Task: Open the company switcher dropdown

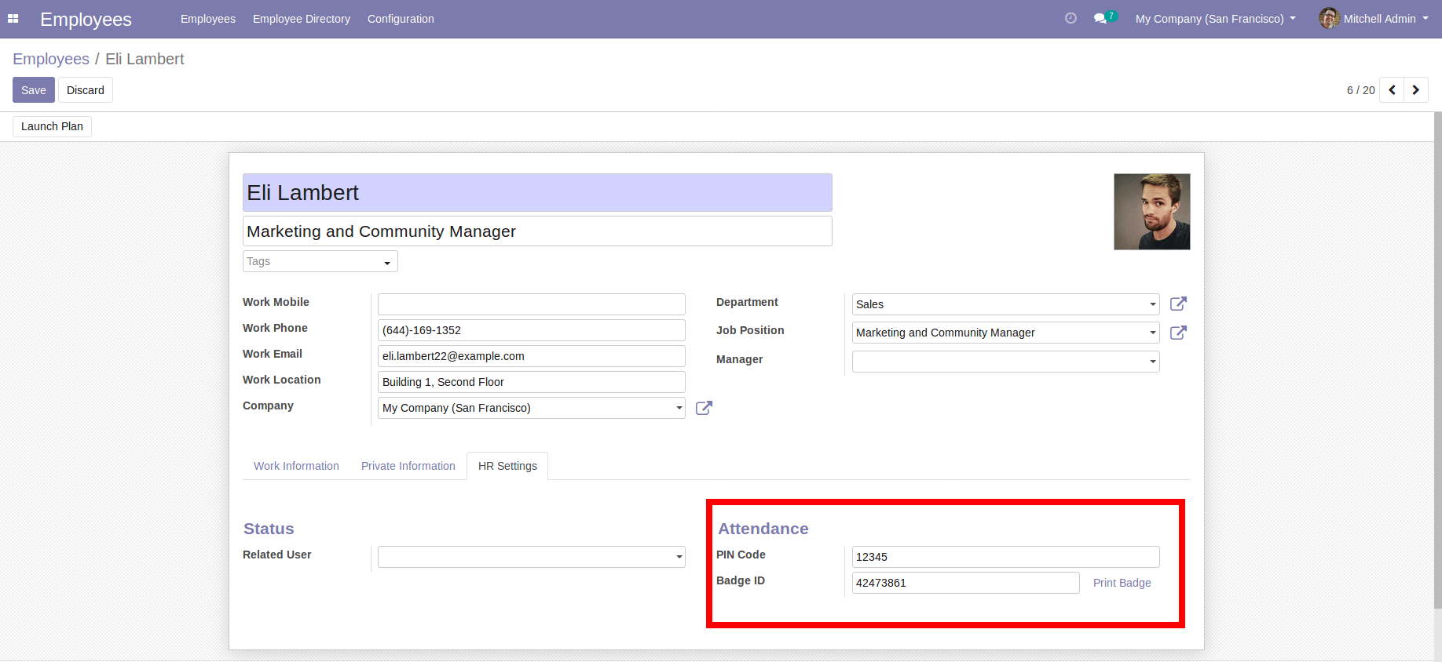Action: 1215,19
